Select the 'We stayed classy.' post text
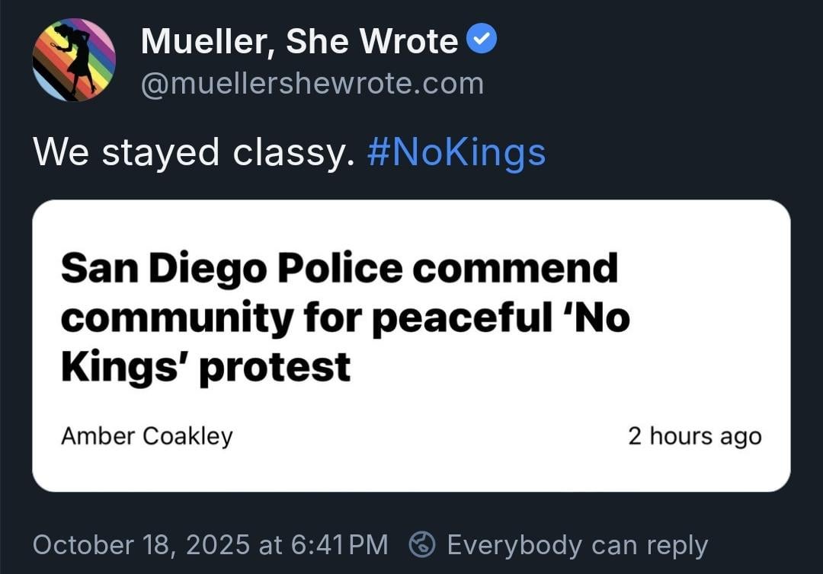Image resolution: width=823 pixels, height=574 pixels. (x=194, y=152)
